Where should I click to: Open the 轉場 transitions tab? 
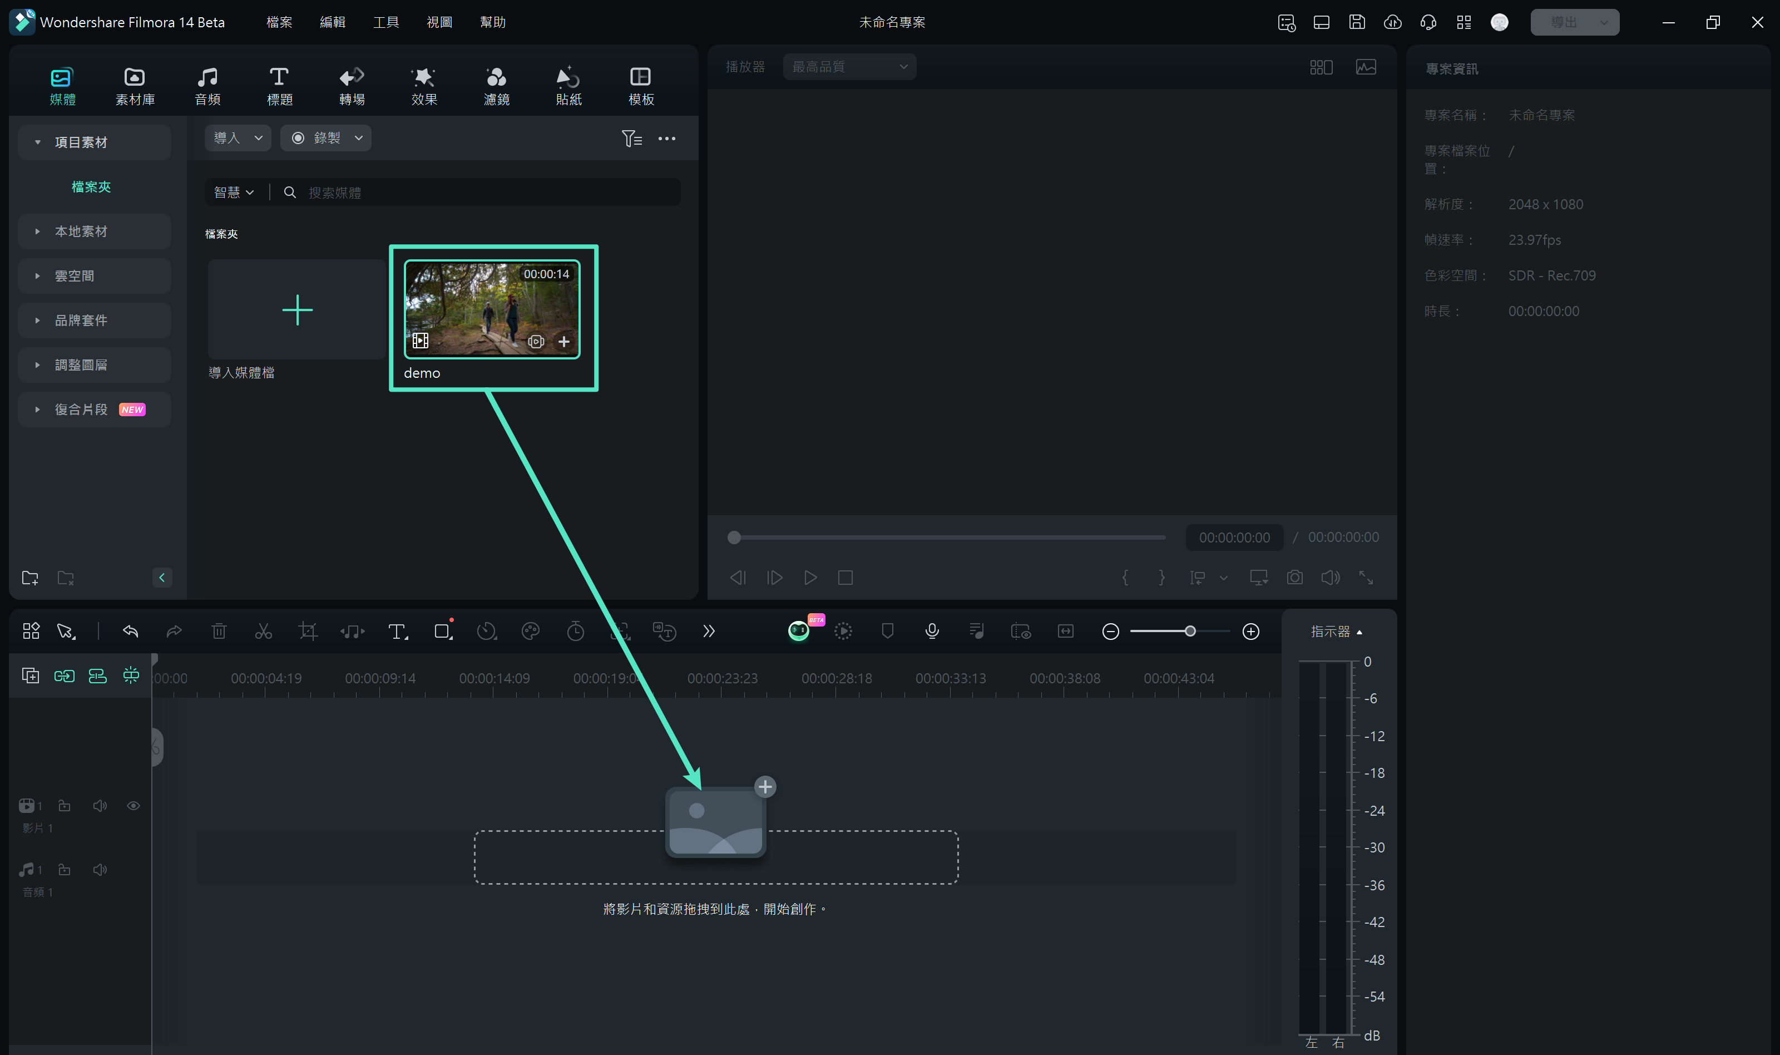point(352,86)
